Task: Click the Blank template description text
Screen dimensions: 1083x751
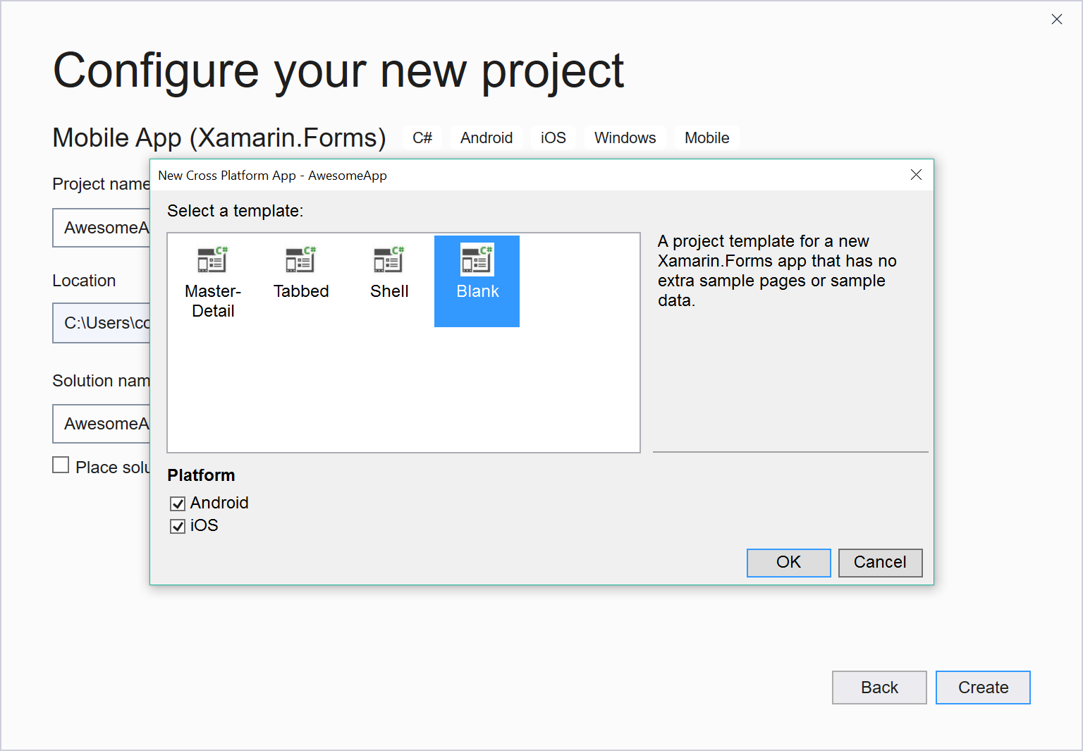Action: [777, 271]
